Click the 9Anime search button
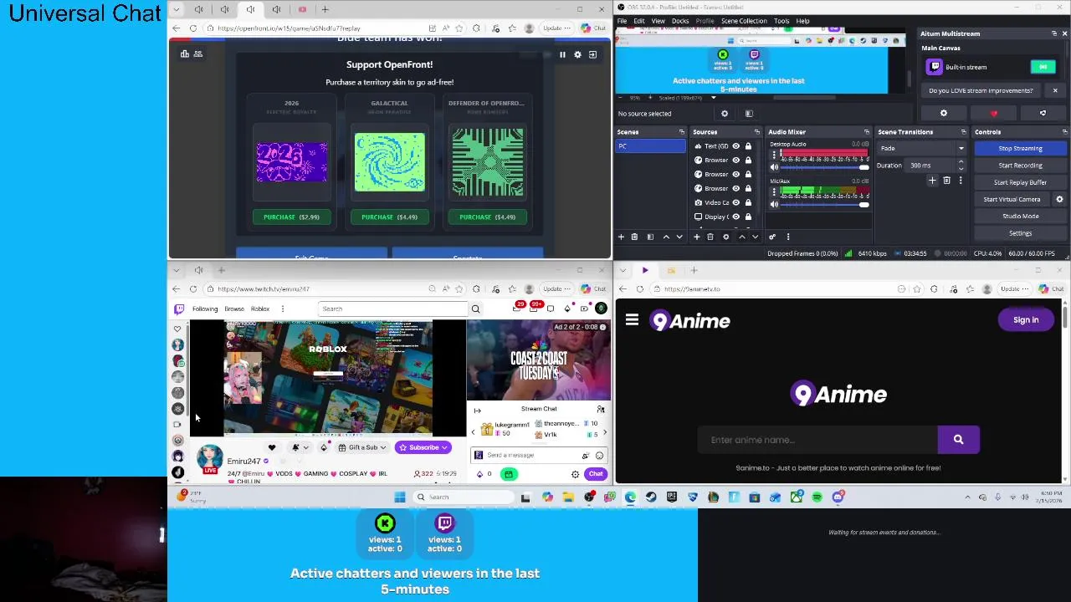This screenshot has height=602, width=1071. coord(958,440)
